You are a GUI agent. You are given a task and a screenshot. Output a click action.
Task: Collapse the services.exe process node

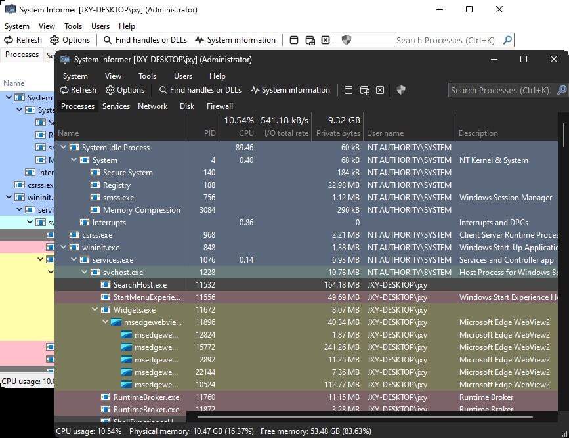74,260
